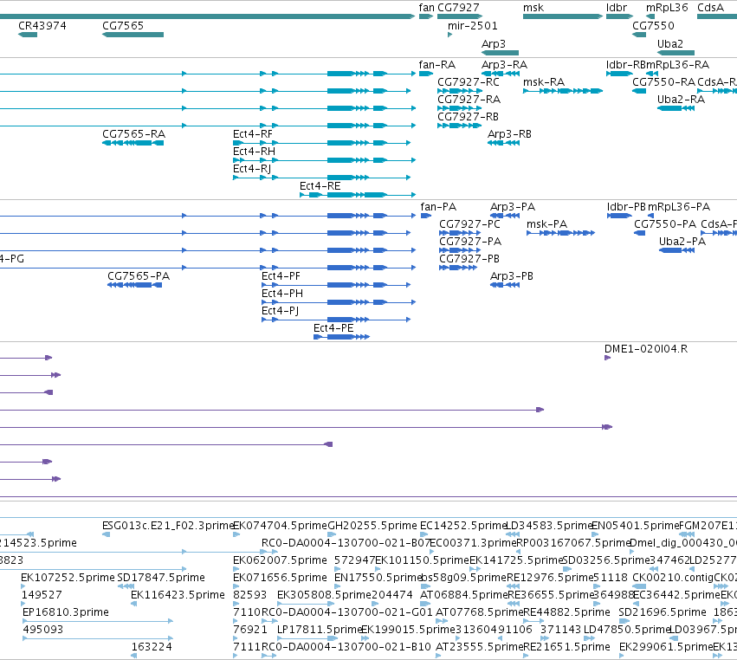
Task: Click the Arp3-RA transcript label
Action: coord(504,65)
